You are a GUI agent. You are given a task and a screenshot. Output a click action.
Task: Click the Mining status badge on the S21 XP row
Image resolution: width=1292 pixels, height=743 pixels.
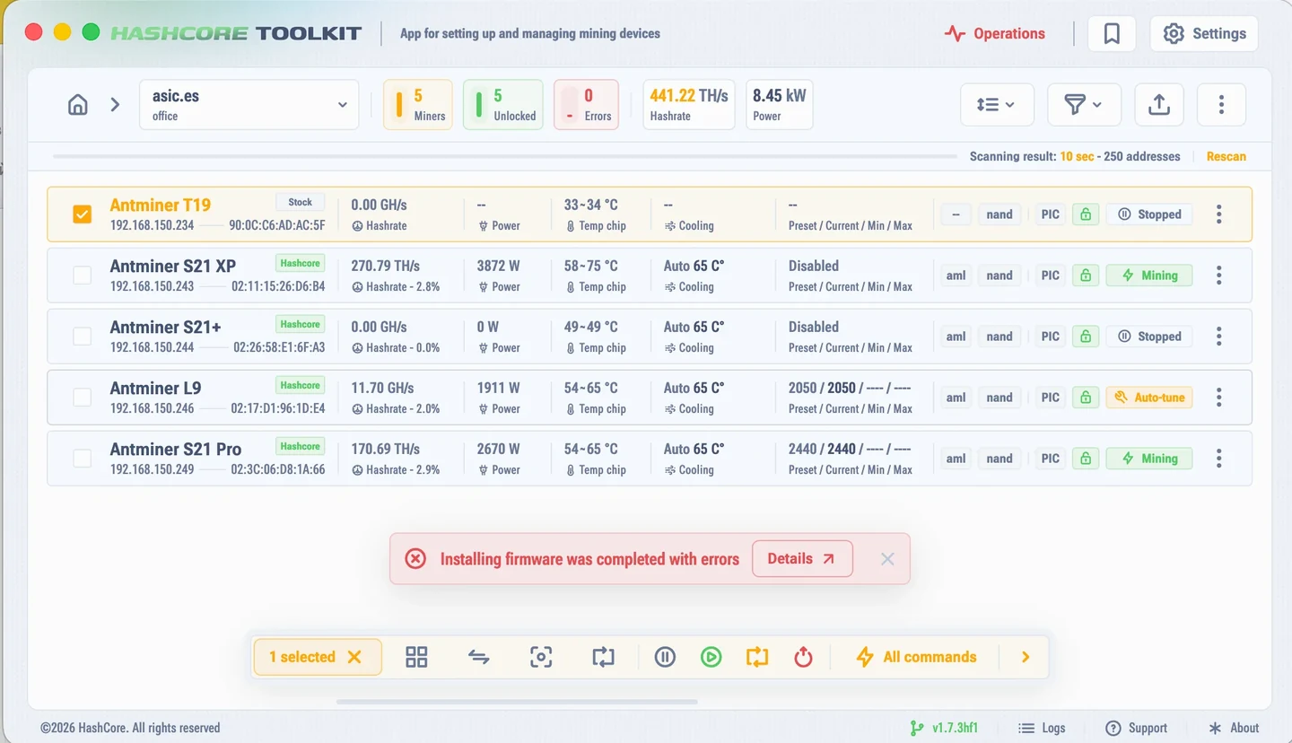point(1149,275)
